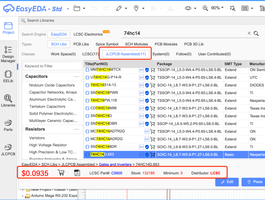The height and width of the screenshot is (200, 265).
Task: Click the eye view icon
Action: 188,8
